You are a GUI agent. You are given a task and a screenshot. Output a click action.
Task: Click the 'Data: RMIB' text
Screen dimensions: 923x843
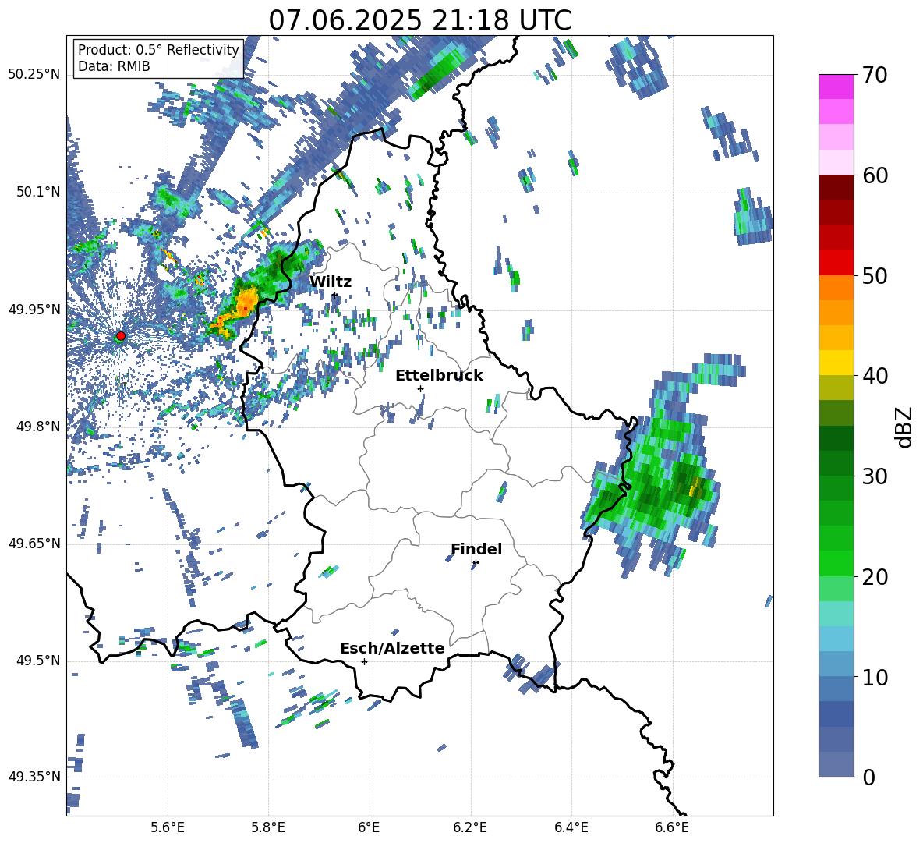pyautogui.click(x=114, y=66)
